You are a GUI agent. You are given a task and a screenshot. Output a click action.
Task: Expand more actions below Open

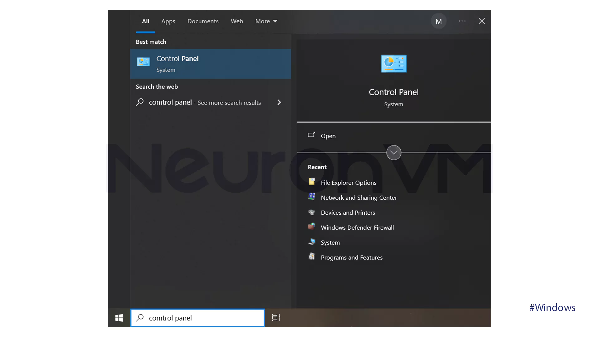[393, 153]
